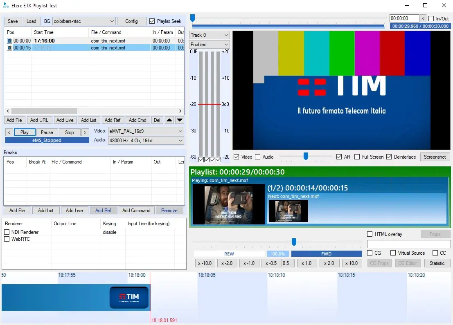Enable the In/Out checkbox
The height and width of the screenshot is (325, 453).
pos(431,19)
